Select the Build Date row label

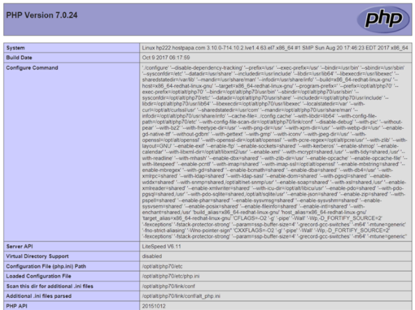coord(19,58)
